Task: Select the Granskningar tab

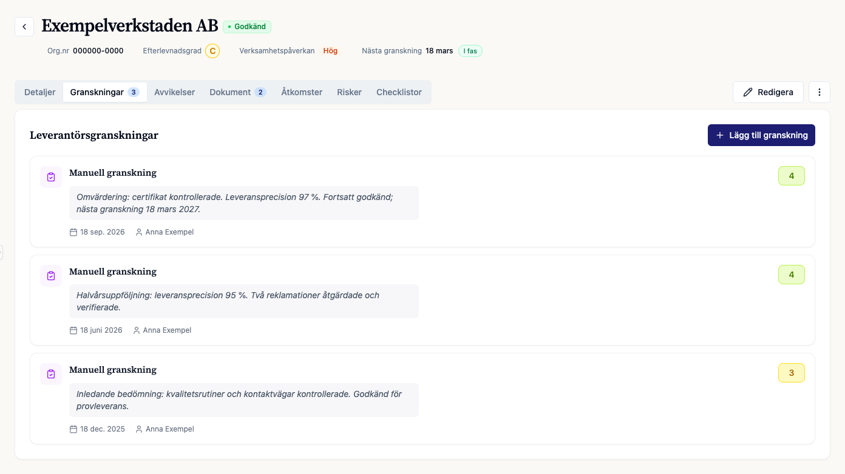Action: 105,92
